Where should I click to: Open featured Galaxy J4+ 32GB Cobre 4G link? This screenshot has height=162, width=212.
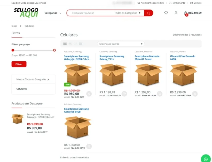[x=41, y=116]
